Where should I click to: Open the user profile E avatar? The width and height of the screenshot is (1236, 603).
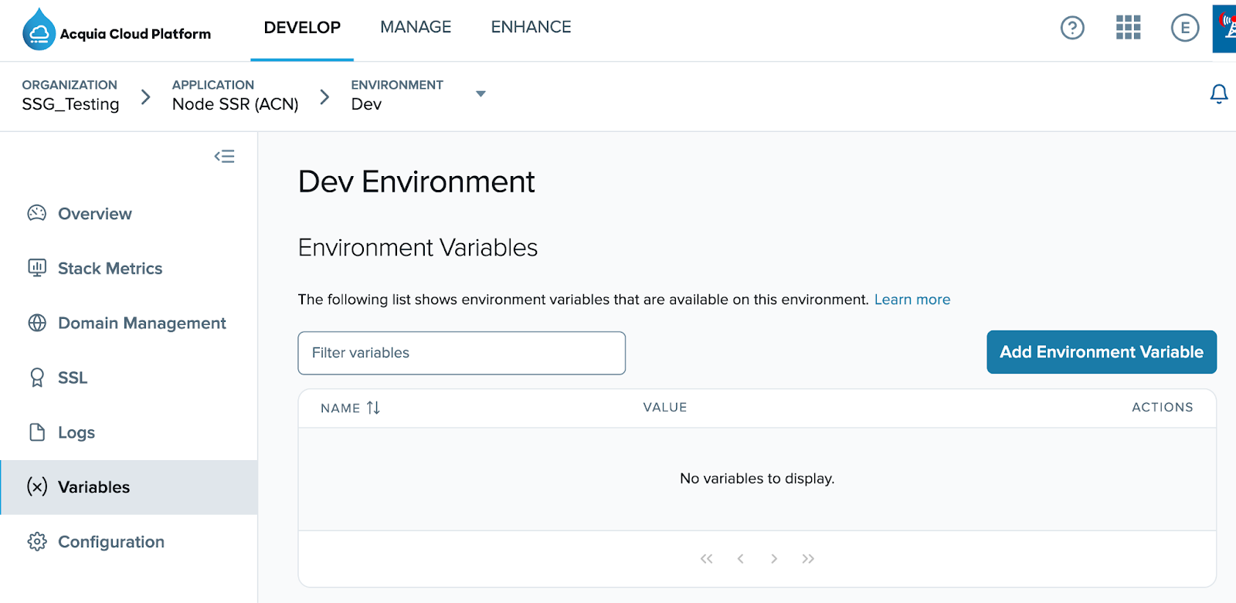1184,28
